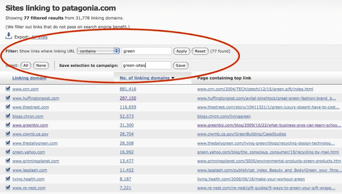
Task: Open the blogs.chron.com domain link
Action: point(28,116)
